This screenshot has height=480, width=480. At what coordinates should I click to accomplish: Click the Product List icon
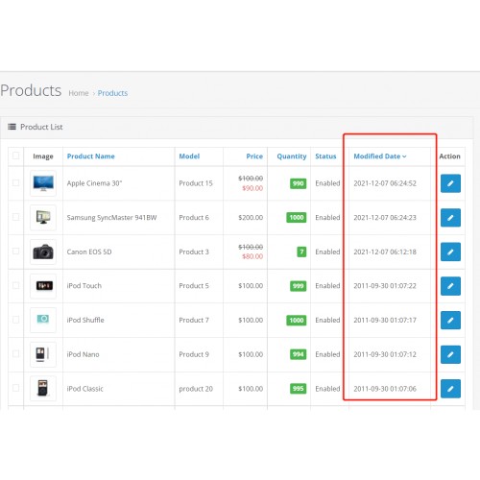tap(12, 127)
